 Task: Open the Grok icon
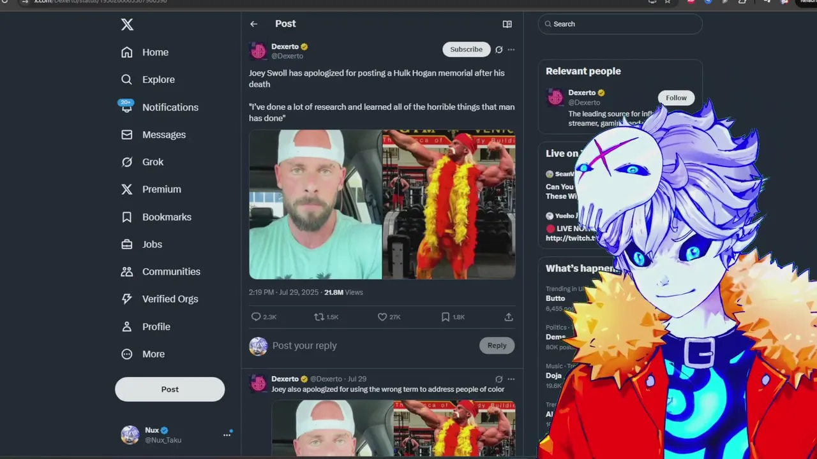click(127, 162)
